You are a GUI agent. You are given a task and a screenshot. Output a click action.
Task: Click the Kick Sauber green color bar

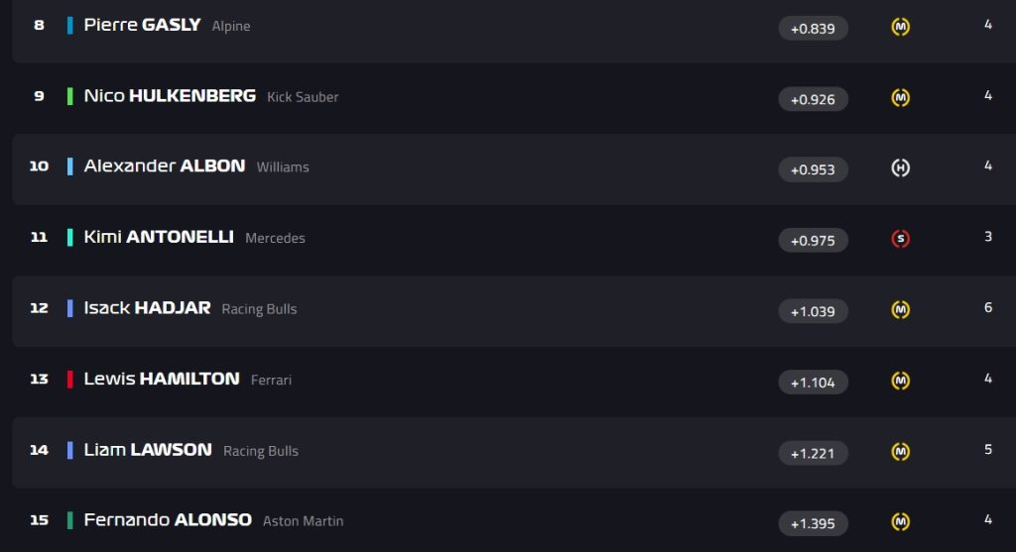tap(70, 96)
